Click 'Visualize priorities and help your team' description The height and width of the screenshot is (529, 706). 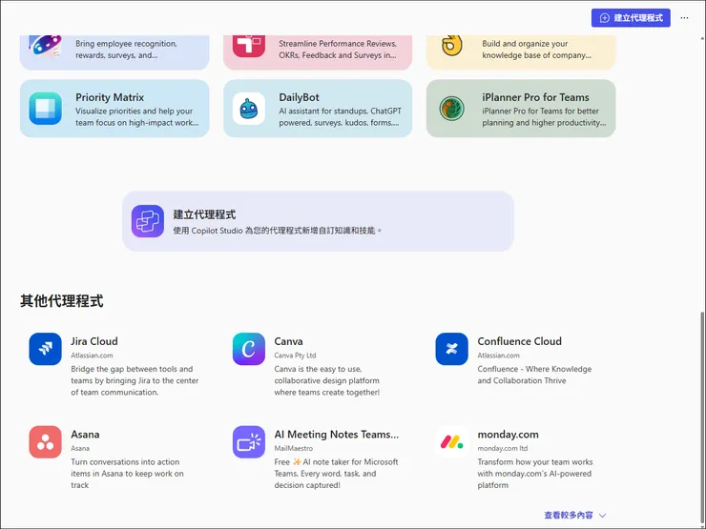click(136, 117)
